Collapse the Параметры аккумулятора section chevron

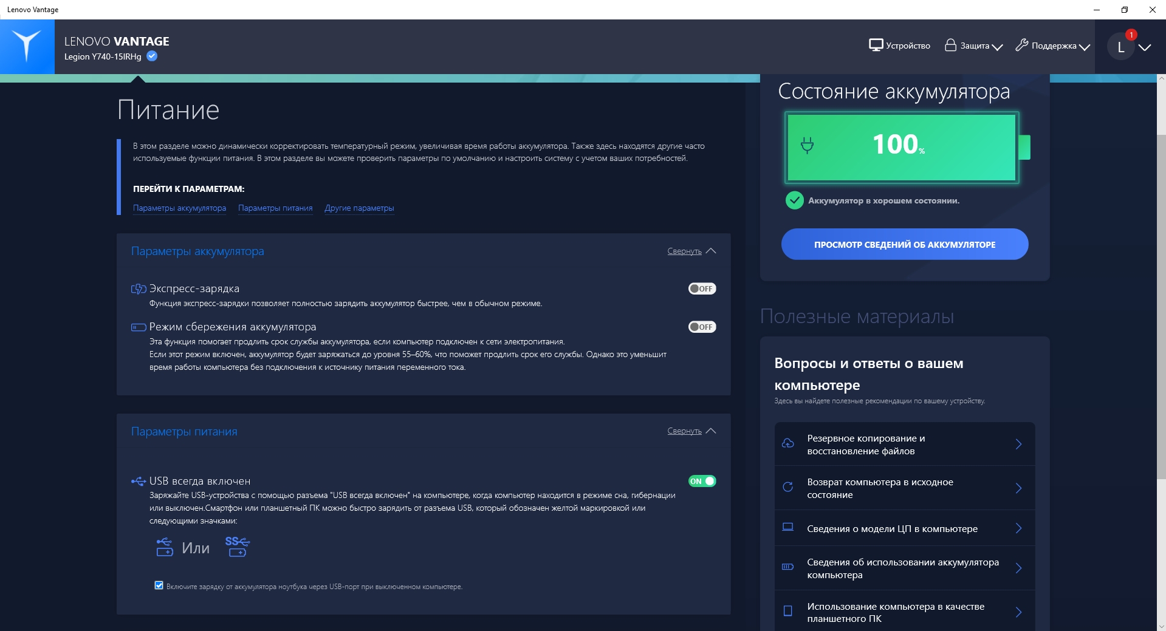(711, 251)
